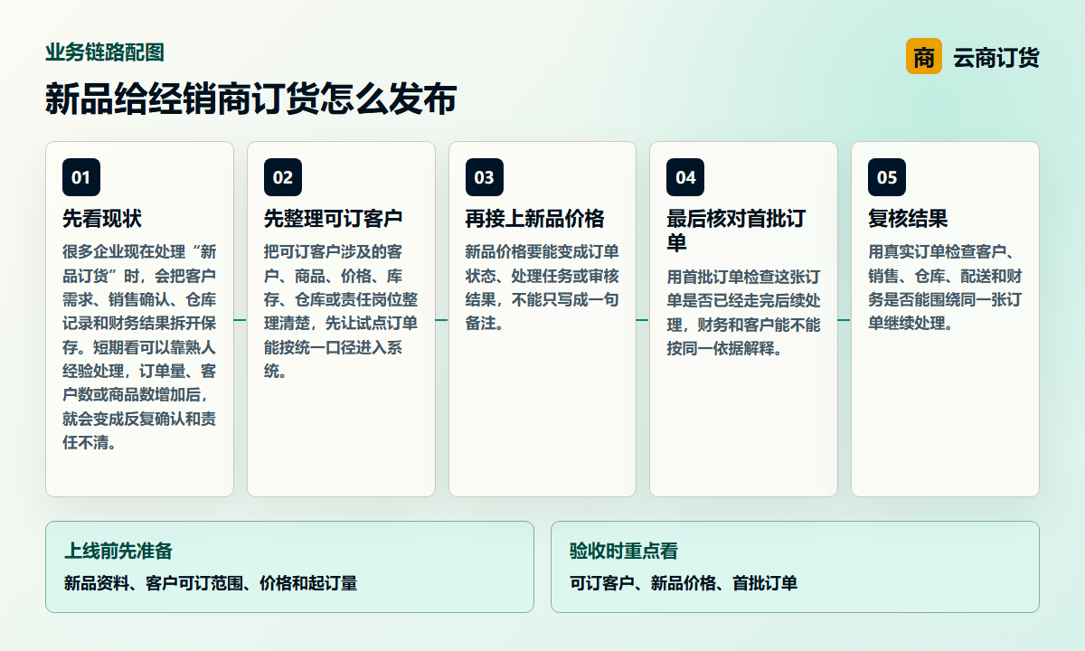Click the 验收时重点看 heading
This screenshot has width=1085, height=651.
pyautogui.click(x=624, y=551)
